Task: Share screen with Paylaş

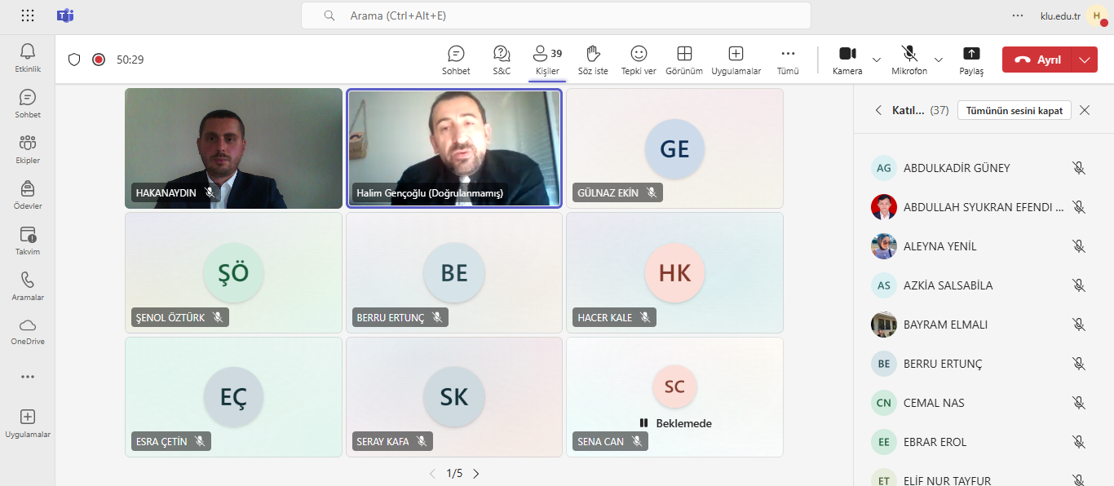Action: pyautogui.click(x=971, y=60)
